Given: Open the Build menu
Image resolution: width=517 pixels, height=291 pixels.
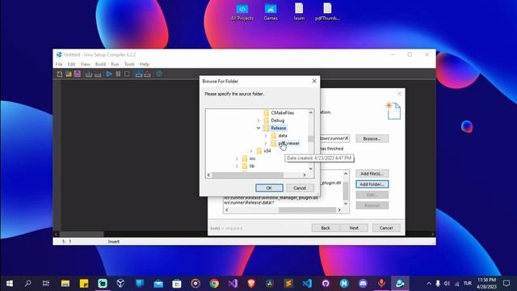Looking at the screenshot, I should point(100,64).
